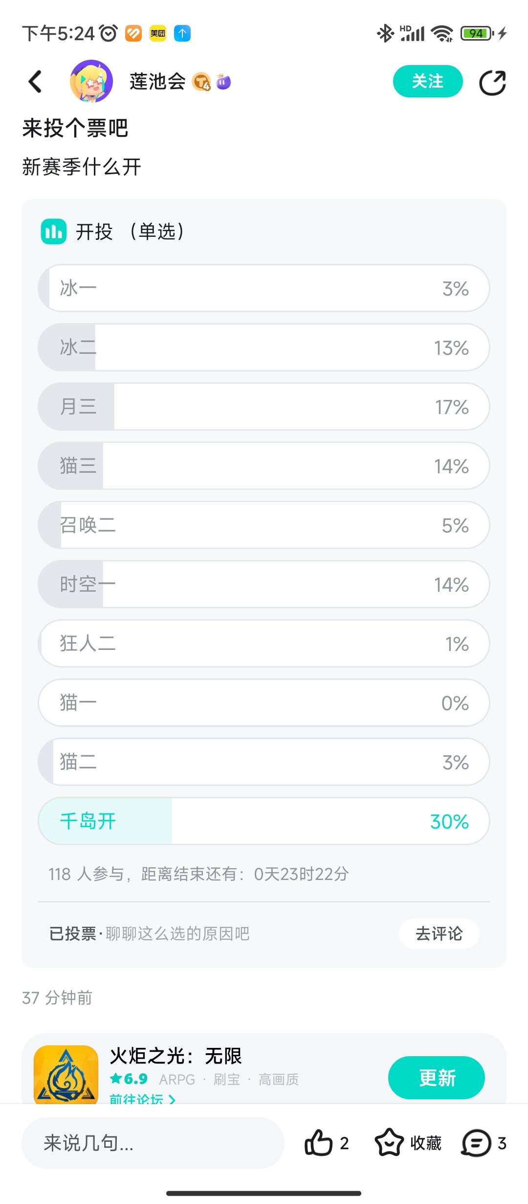Open 莲池会 profile avatar

(91, 81)
